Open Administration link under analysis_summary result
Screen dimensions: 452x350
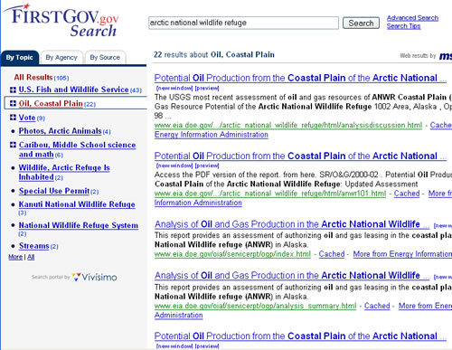pos(179,316)
